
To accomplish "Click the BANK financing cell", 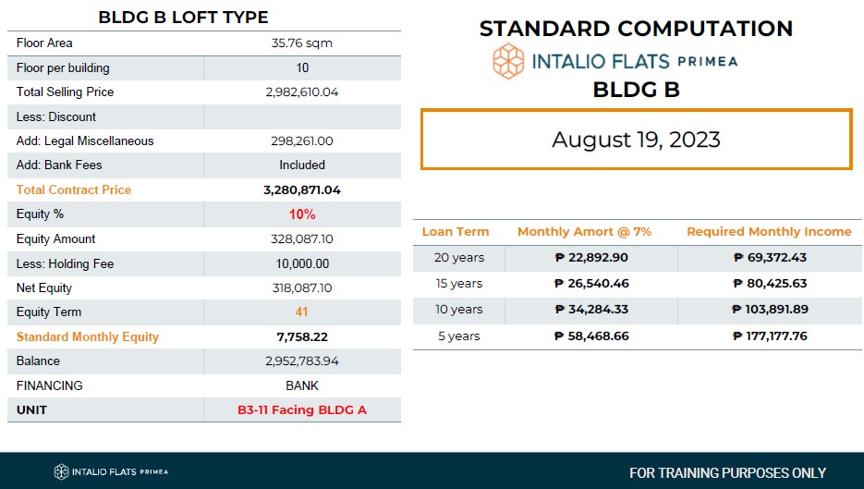I will click(302, 385).
